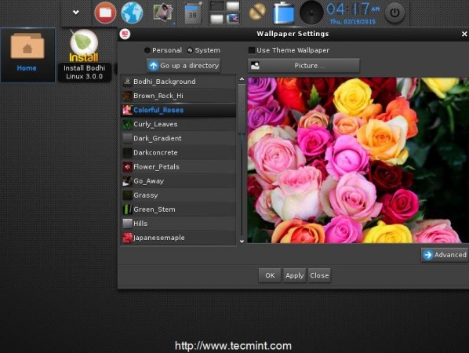Screen dimensions: 469x353
Task: Click the wallpaper list scrollbar handle
Action: pyautogui.click(x=242, y=109)
